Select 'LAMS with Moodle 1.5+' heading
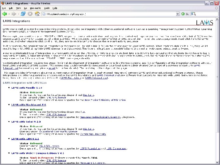The height and width of the screenshot is (165, 220). coord(27,88)
